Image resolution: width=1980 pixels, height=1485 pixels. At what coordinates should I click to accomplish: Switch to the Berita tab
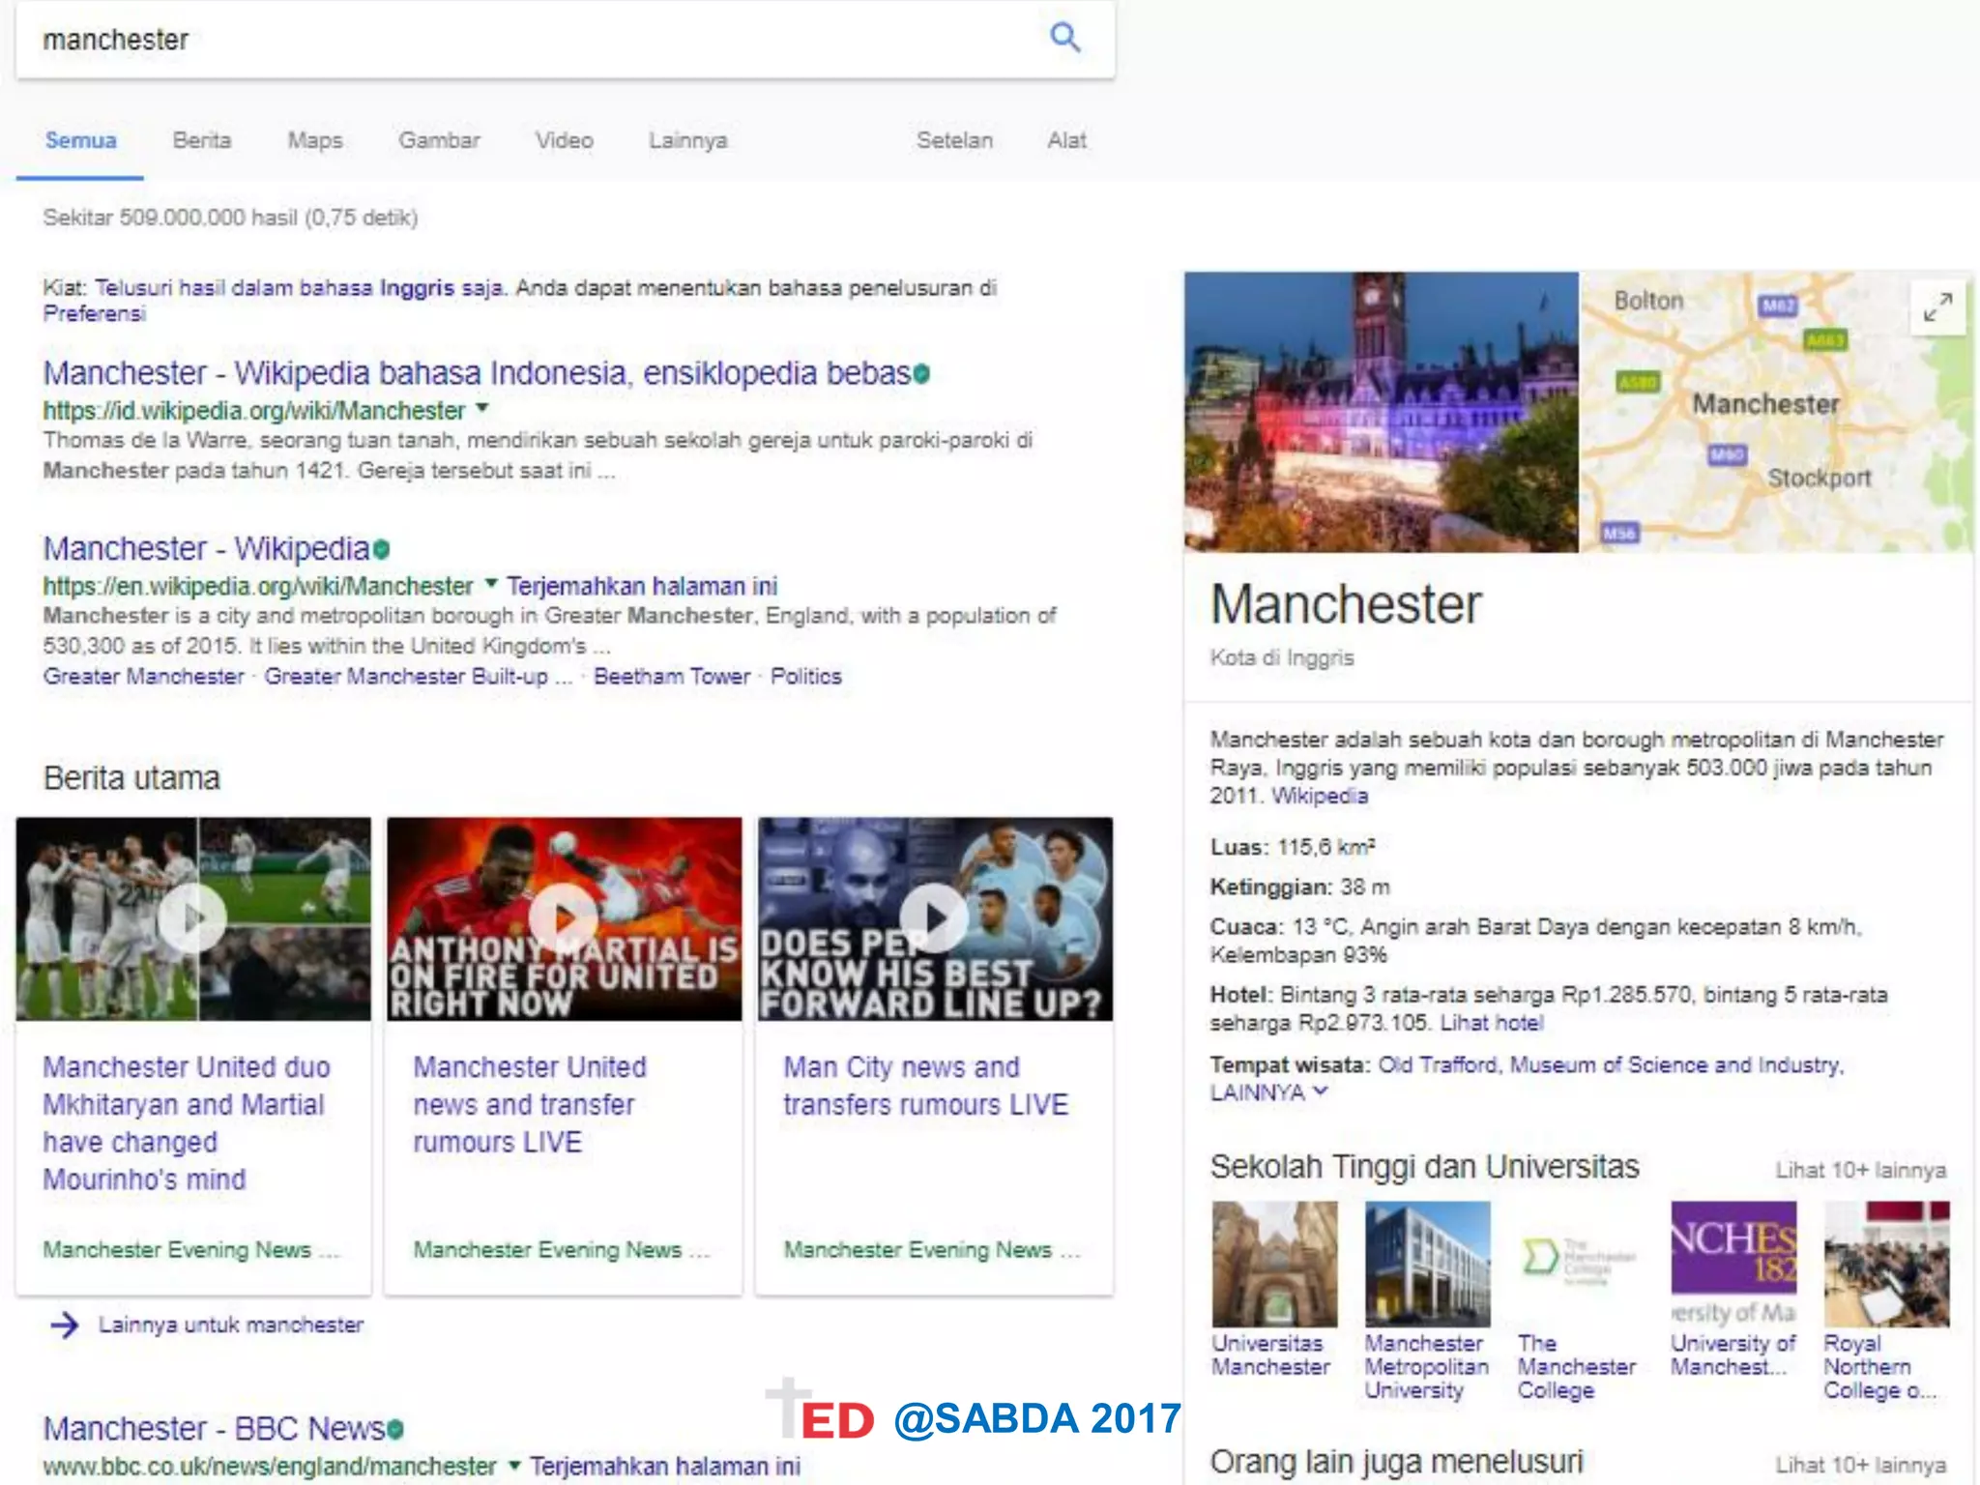[201, 141]
